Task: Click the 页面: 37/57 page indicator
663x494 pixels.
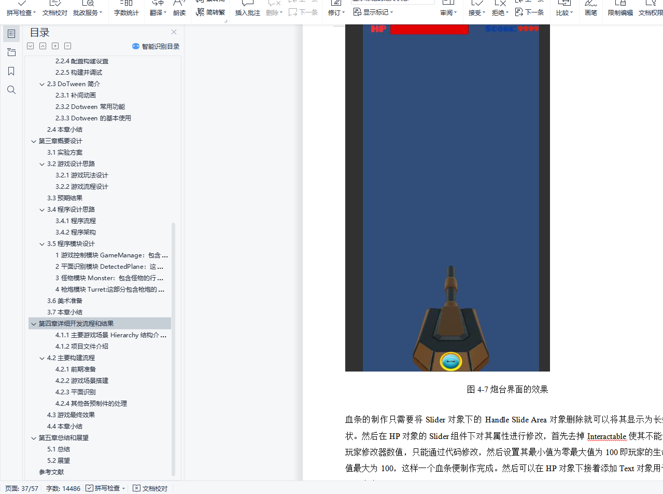Action: [x=22, y=488]
